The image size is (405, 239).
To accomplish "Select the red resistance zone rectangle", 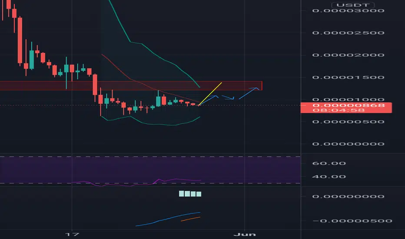I will [x=131, y=86].
